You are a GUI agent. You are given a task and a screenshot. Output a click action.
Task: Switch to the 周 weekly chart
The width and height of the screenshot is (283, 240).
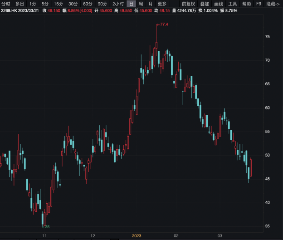click(x=141, y=4)
